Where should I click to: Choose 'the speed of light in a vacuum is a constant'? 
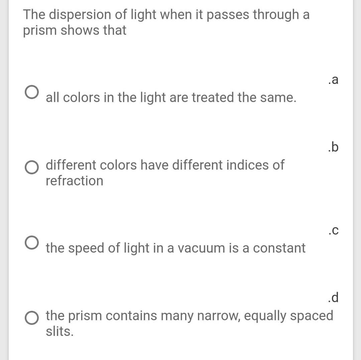click(176, 248)
